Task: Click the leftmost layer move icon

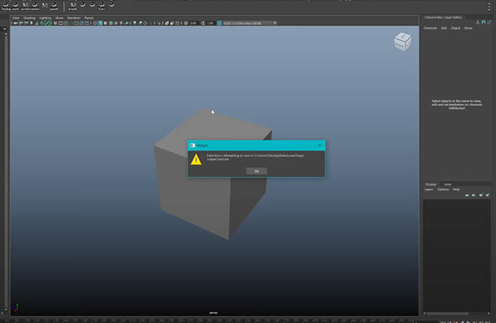Action: pyautogui.click(x=468, y=195)
